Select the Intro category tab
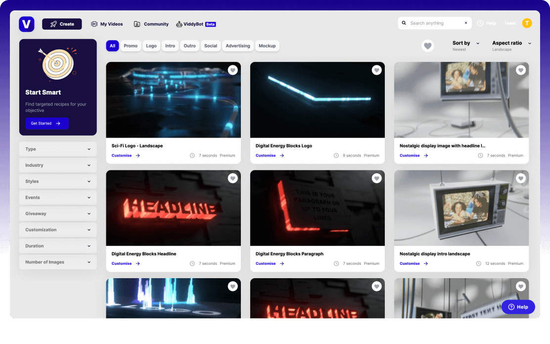Screen dimensions: 550x344 170,46
